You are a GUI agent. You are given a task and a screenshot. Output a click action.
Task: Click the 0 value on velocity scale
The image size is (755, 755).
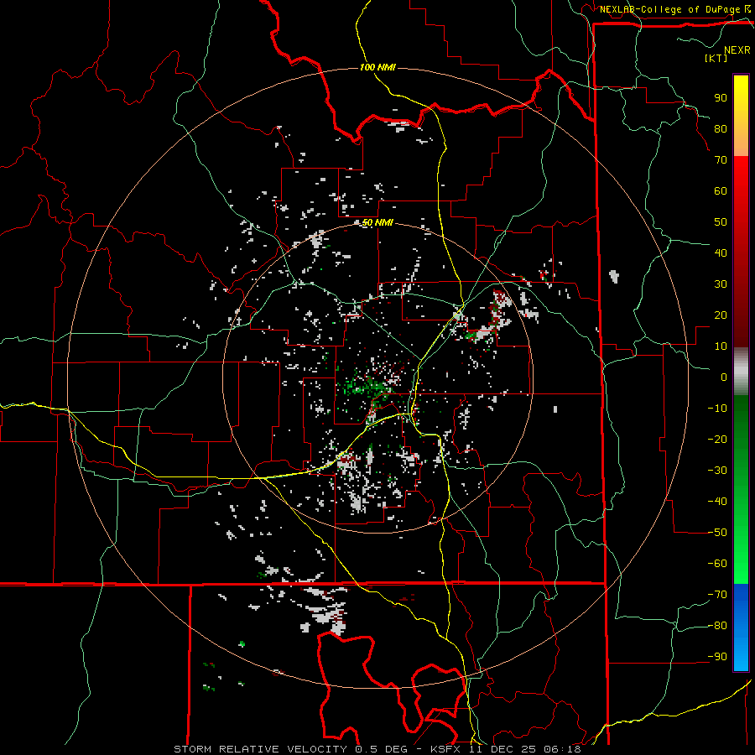click(724, 377)
